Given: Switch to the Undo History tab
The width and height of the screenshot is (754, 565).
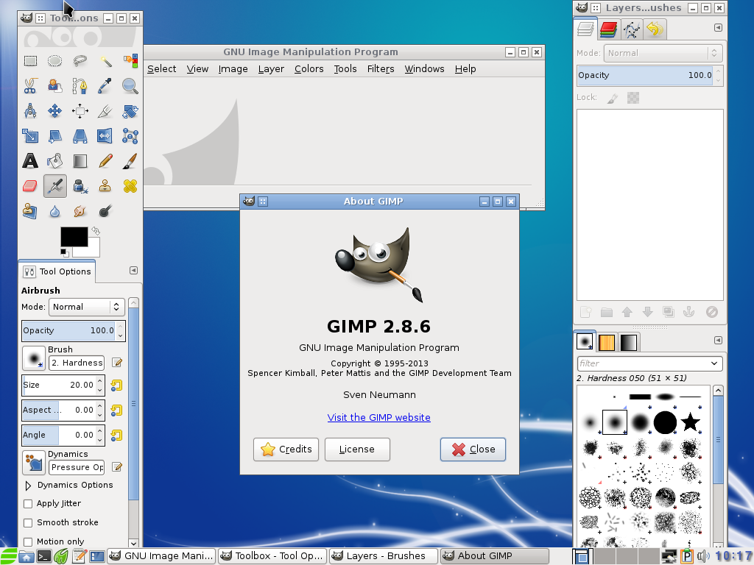Looking at the screenshot, I should 655,29.
